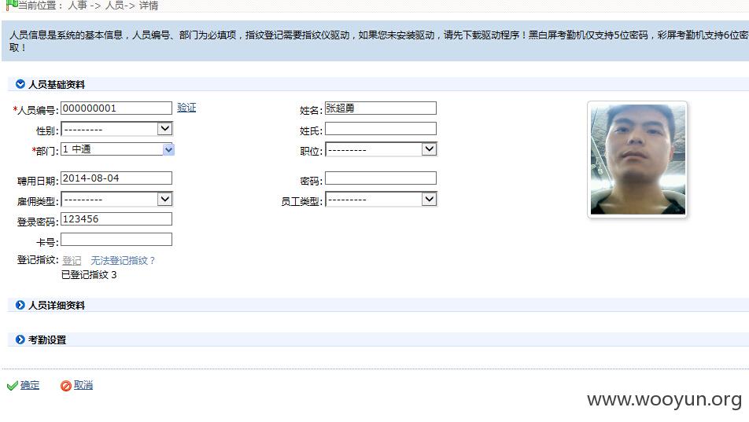Click the 登记 fingerprint link

pyautogui.click(x=72, y=261)
